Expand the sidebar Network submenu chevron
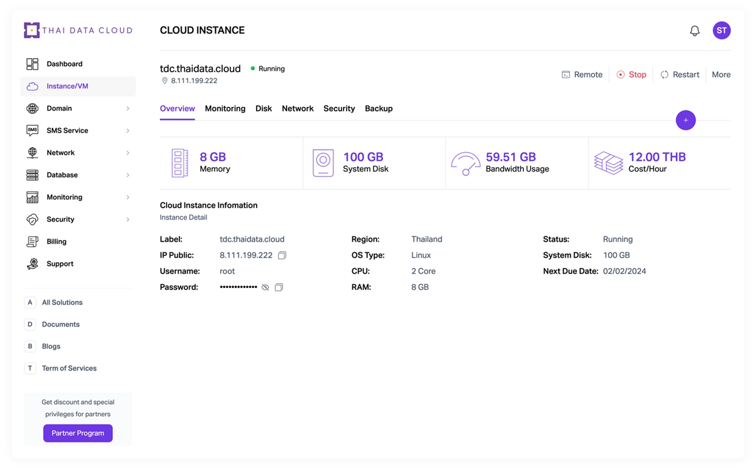The width and height of the screenshot is (756, 468). coord(128,153)
